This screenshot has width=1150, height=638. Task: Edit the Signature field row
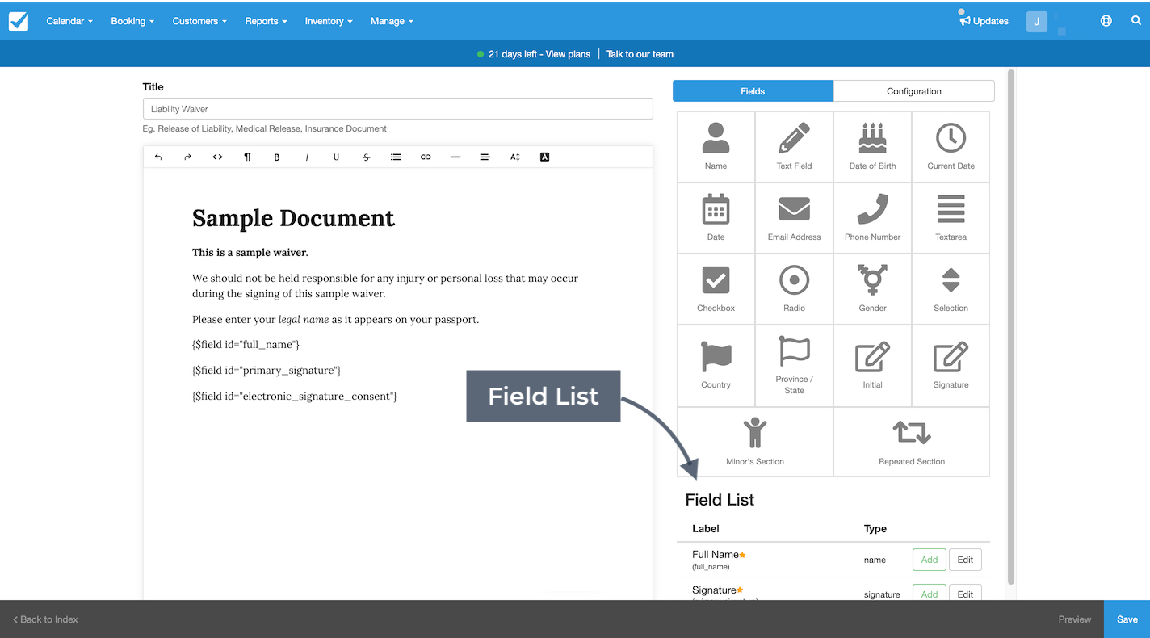(x=965, y=594)
